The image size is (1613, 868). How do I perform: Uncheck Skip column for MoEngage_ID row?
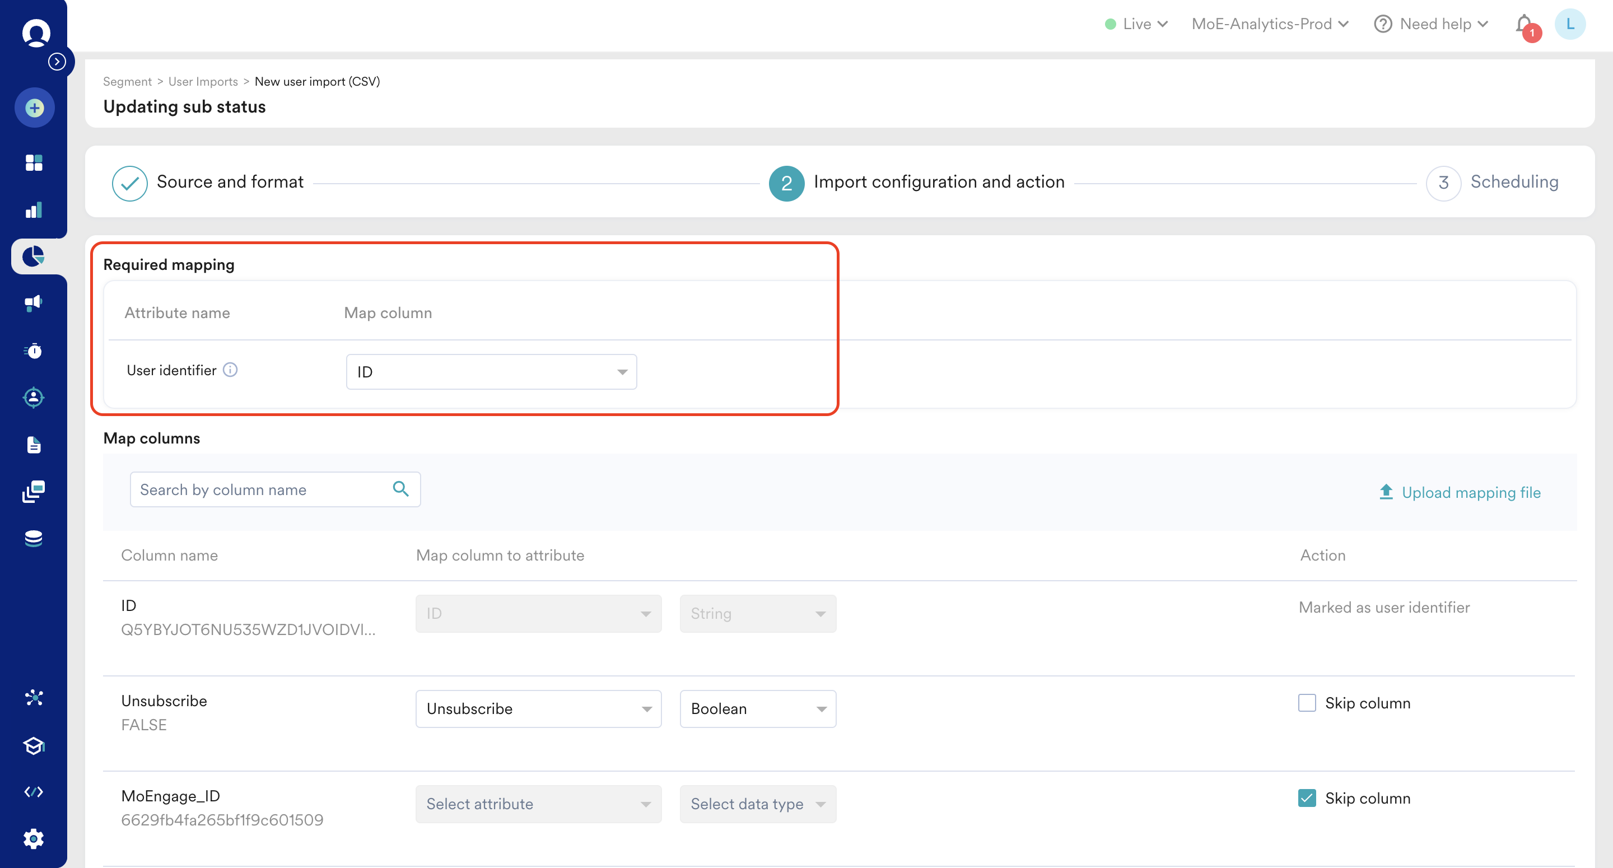[x=1307, y=798]
